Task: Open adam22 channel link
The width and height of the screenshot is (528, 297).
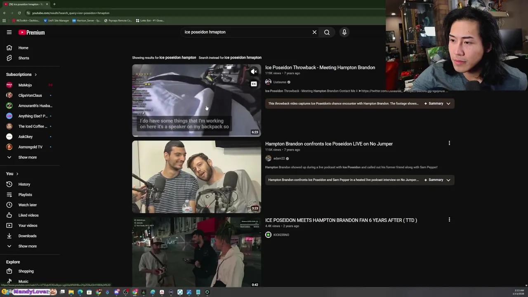Action: (x=279, y=158)
